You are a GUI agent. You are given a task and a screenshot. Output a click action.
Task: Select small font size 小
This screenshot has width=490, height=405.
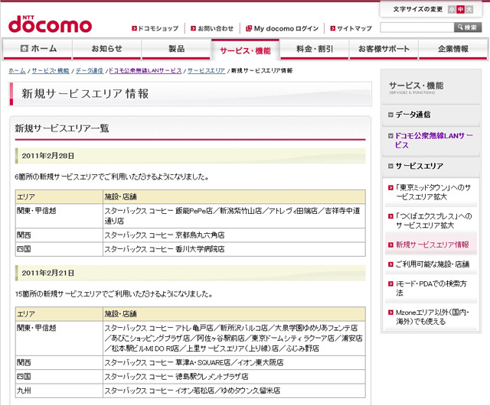tap(452, 9)
